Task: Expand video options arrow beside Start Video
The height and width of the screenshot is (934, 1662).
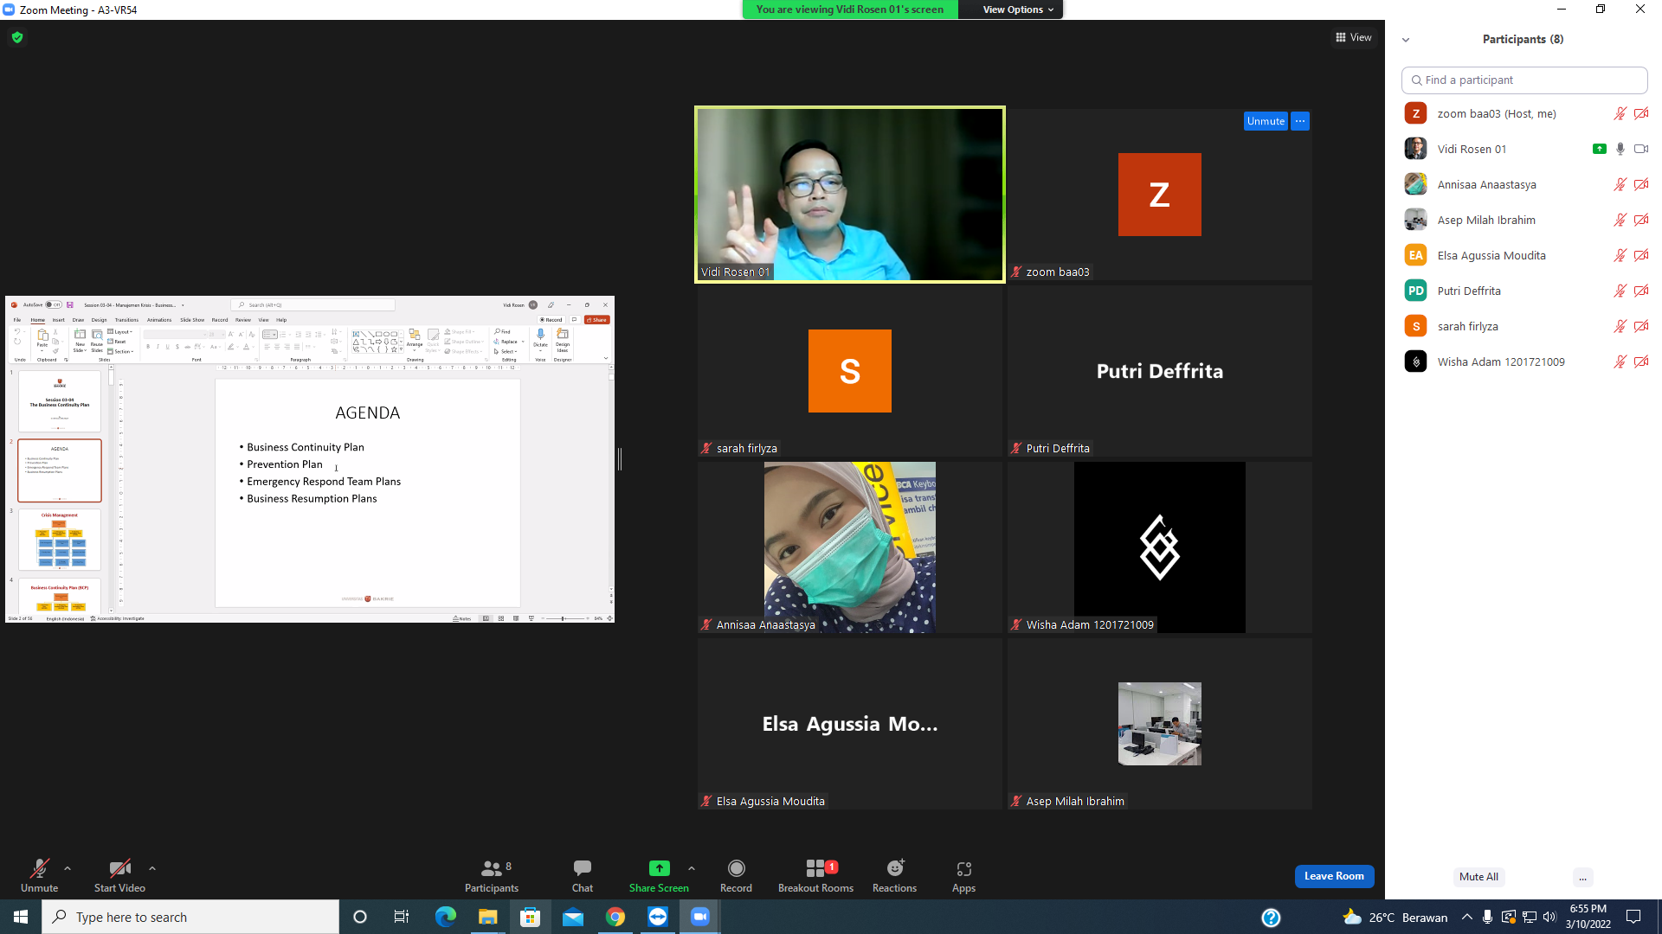Action: click(x=152, y=868)
